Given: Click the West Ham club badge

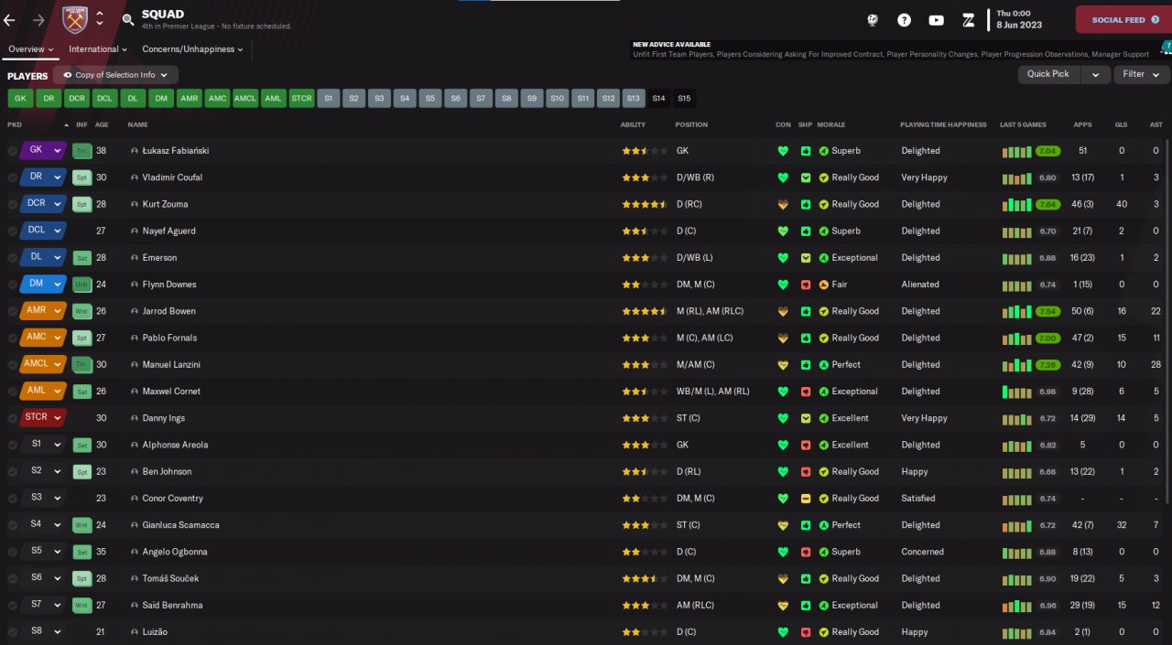Looking at the screenshot, I should (74, 19).
